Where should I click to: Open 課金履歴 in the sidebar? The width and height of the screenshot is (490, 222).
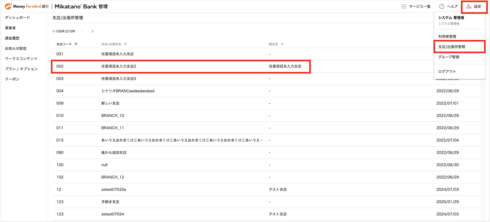(12, 38)
